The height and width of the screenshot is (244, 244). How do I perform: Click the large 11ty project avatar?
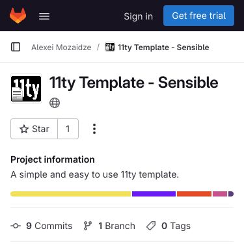[26, 88]
